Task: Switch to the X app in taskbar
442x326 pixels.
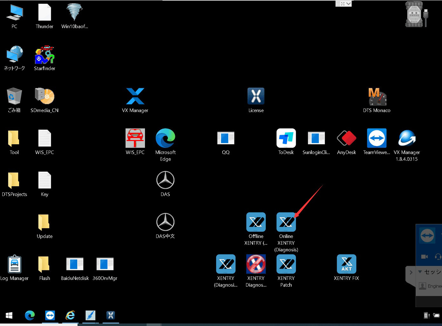Action: (111, 315)
